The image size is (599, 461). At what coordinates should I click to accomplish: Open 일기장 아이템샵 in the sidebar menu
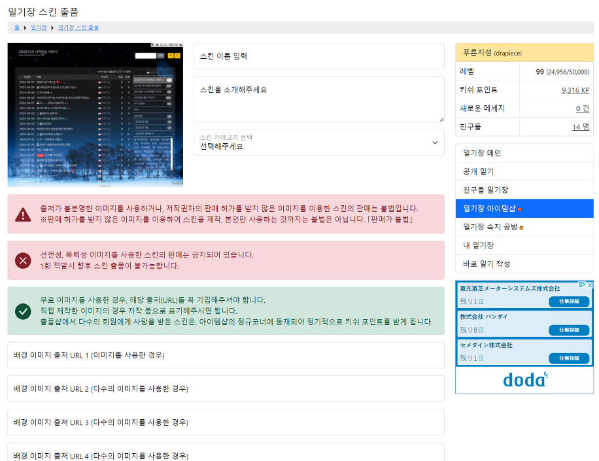coord(524,209)
